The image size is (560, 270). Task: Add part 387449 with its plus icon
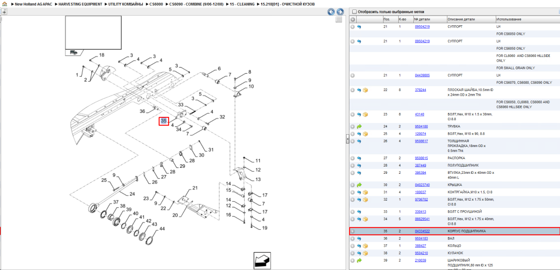click(x=352, y=165)
